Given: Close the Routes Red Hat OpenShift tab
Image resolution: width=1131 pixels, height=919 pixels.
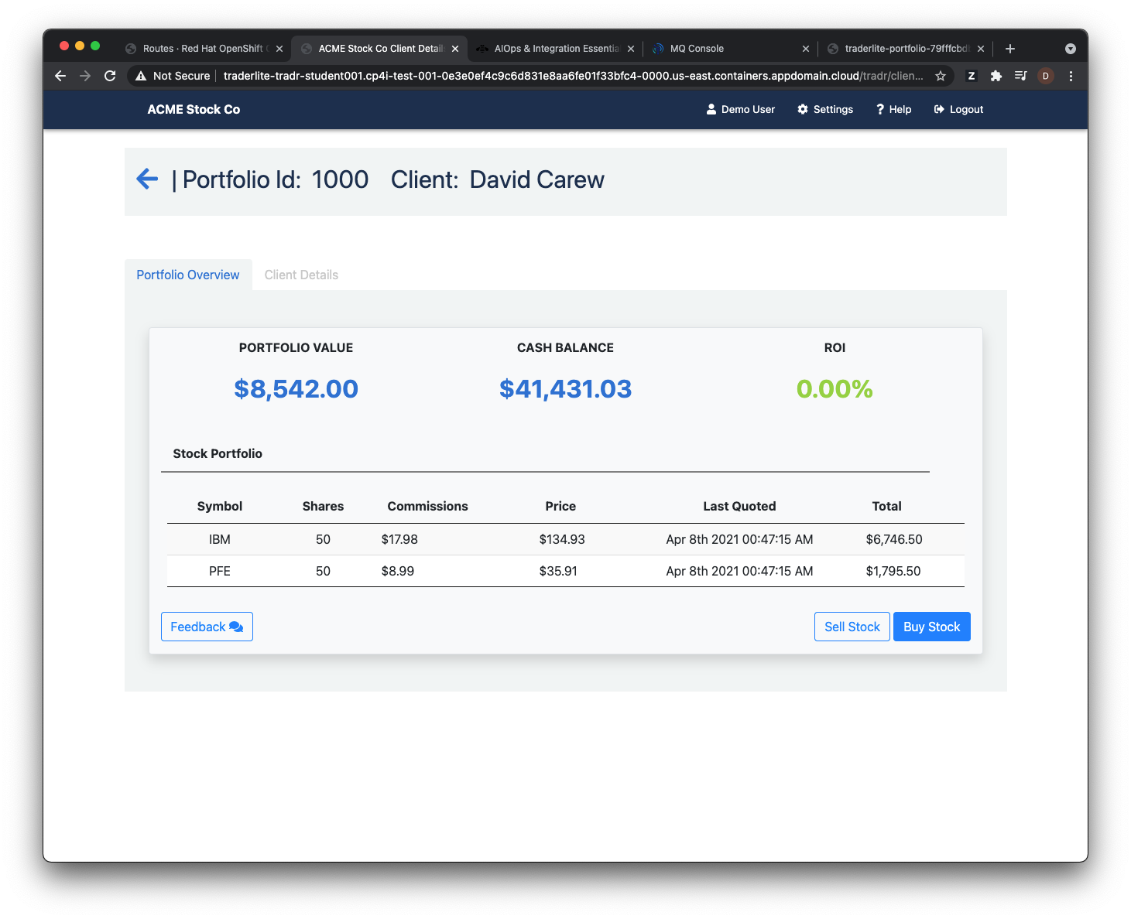Looking at the screenshot, I should pos(279,49).
